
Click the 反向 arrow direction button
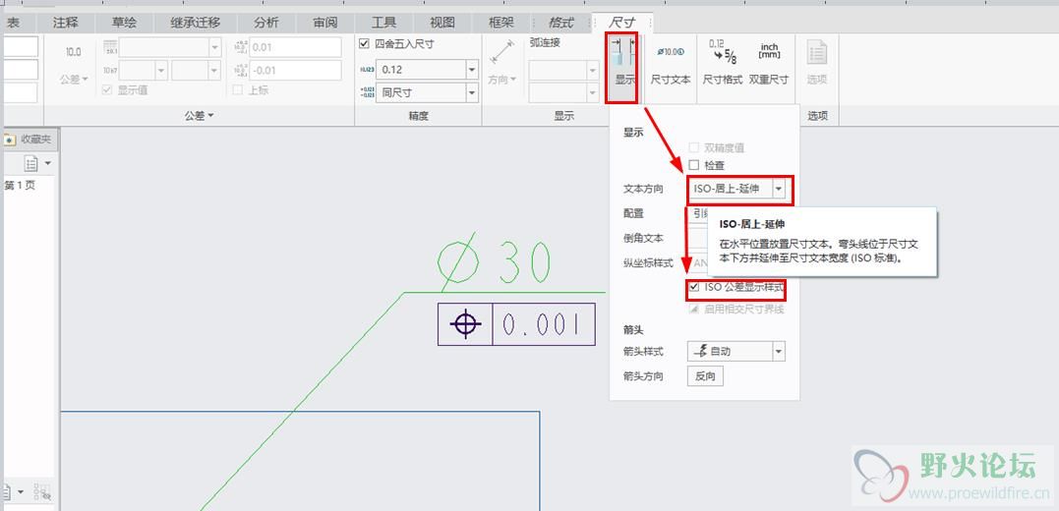point(705,376)
